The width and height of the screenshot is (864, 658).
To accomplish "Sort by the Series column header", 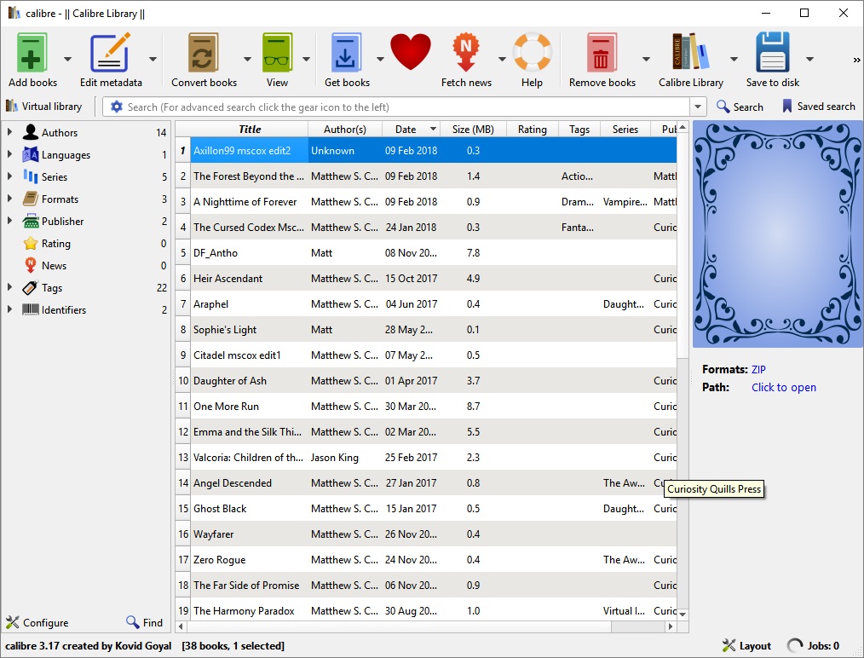I will click(625, 129).
